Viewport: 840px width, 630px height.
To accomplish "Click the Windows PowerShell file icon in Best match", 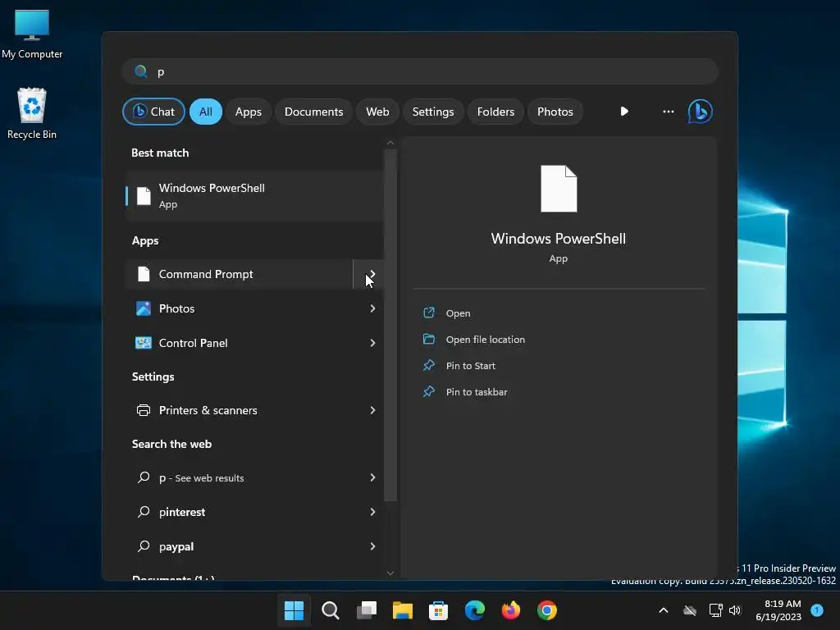I will click(144, 195).
